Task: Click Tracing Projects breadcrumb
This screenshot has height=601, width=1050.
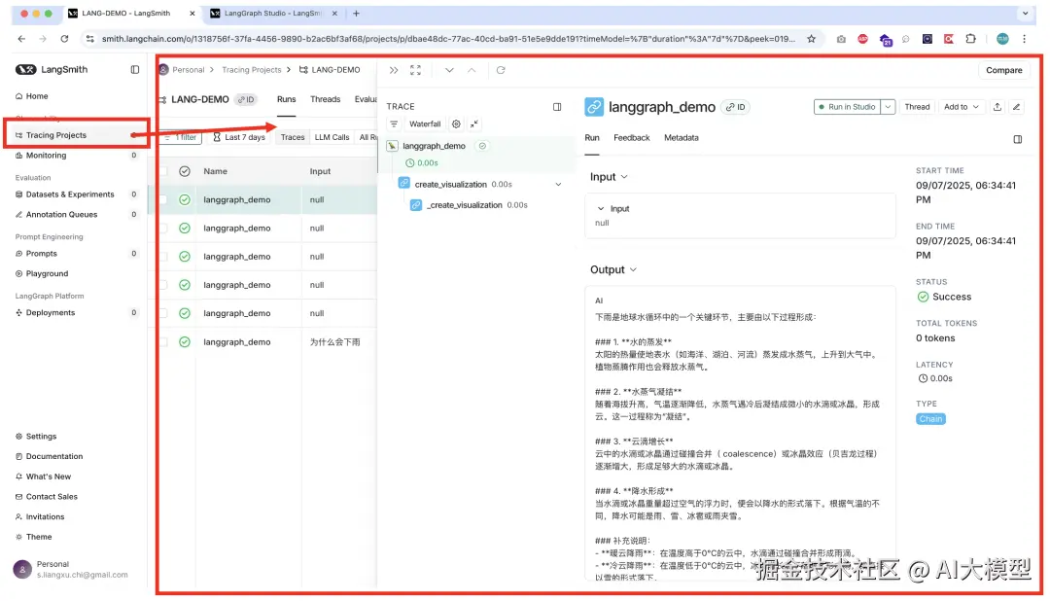Action: click(251, 70)
